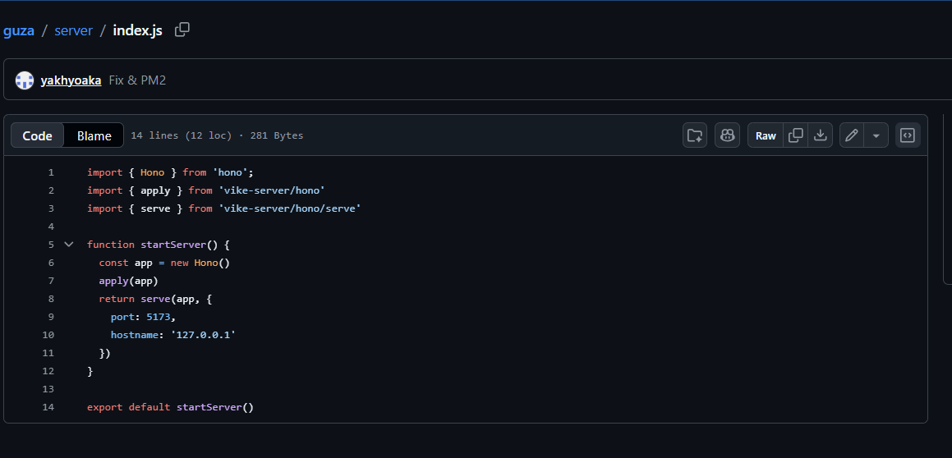
Task: Navigate to the server folder breadcrumb
Action: pos(73,30)
